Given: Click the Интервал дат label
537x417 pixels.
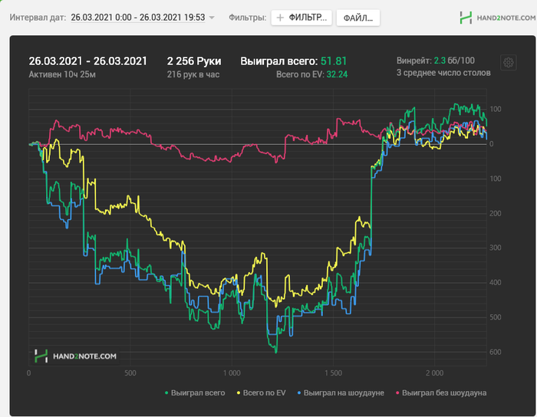Looking at the screenshot, I should pyautogui.click(x=38, y=18).
